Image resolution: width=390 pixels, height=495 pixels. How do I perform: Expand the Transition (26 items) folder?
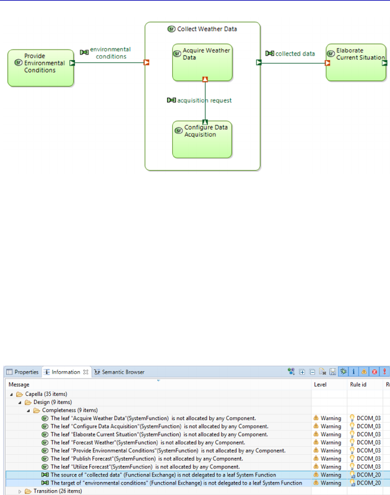click(20, 491)
